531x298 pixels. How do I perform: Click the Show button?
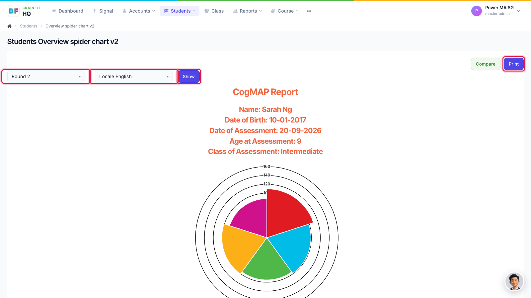(x=189, y=76)
